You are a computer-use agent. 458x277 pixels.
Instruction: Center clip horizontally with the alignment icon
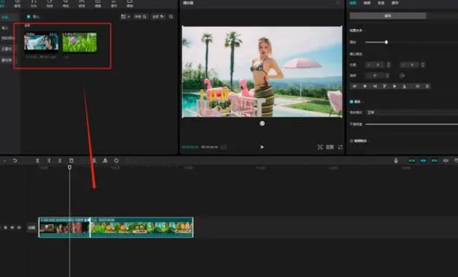click(365, 86)
